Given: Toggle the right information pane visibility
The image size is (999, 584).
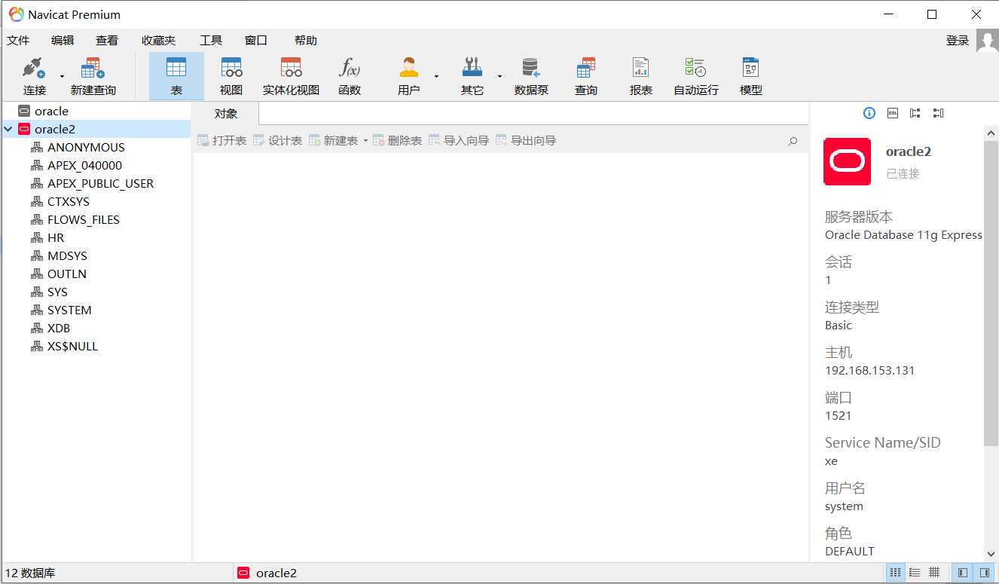Looking at the screenshot, I should tap(984, 573).
